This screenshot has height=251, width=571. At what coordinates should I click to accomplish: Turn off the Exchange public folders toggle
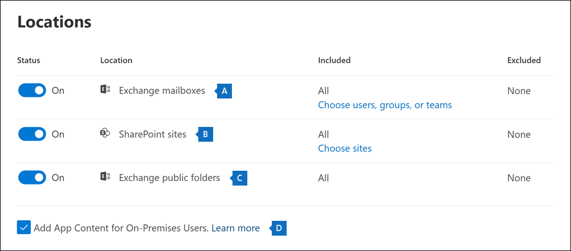(32, 178)
